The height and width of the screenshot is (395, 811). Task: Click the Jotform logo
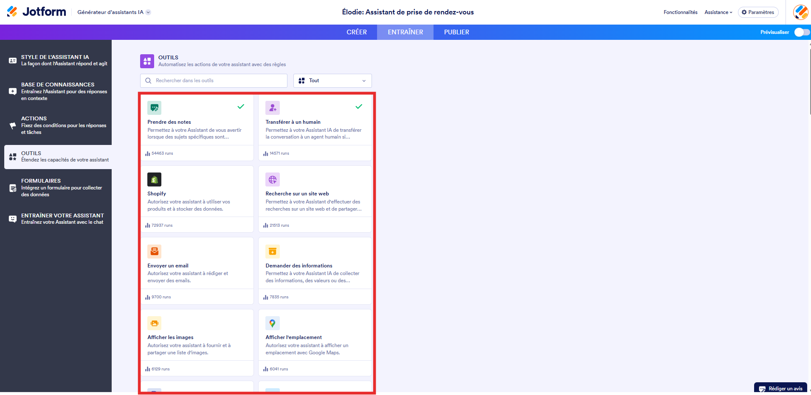click(x=37, y=12)
